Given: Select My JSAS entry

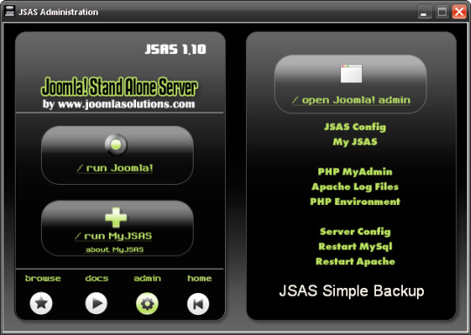Looking at the screenshot, I should (x=355, y=142).
